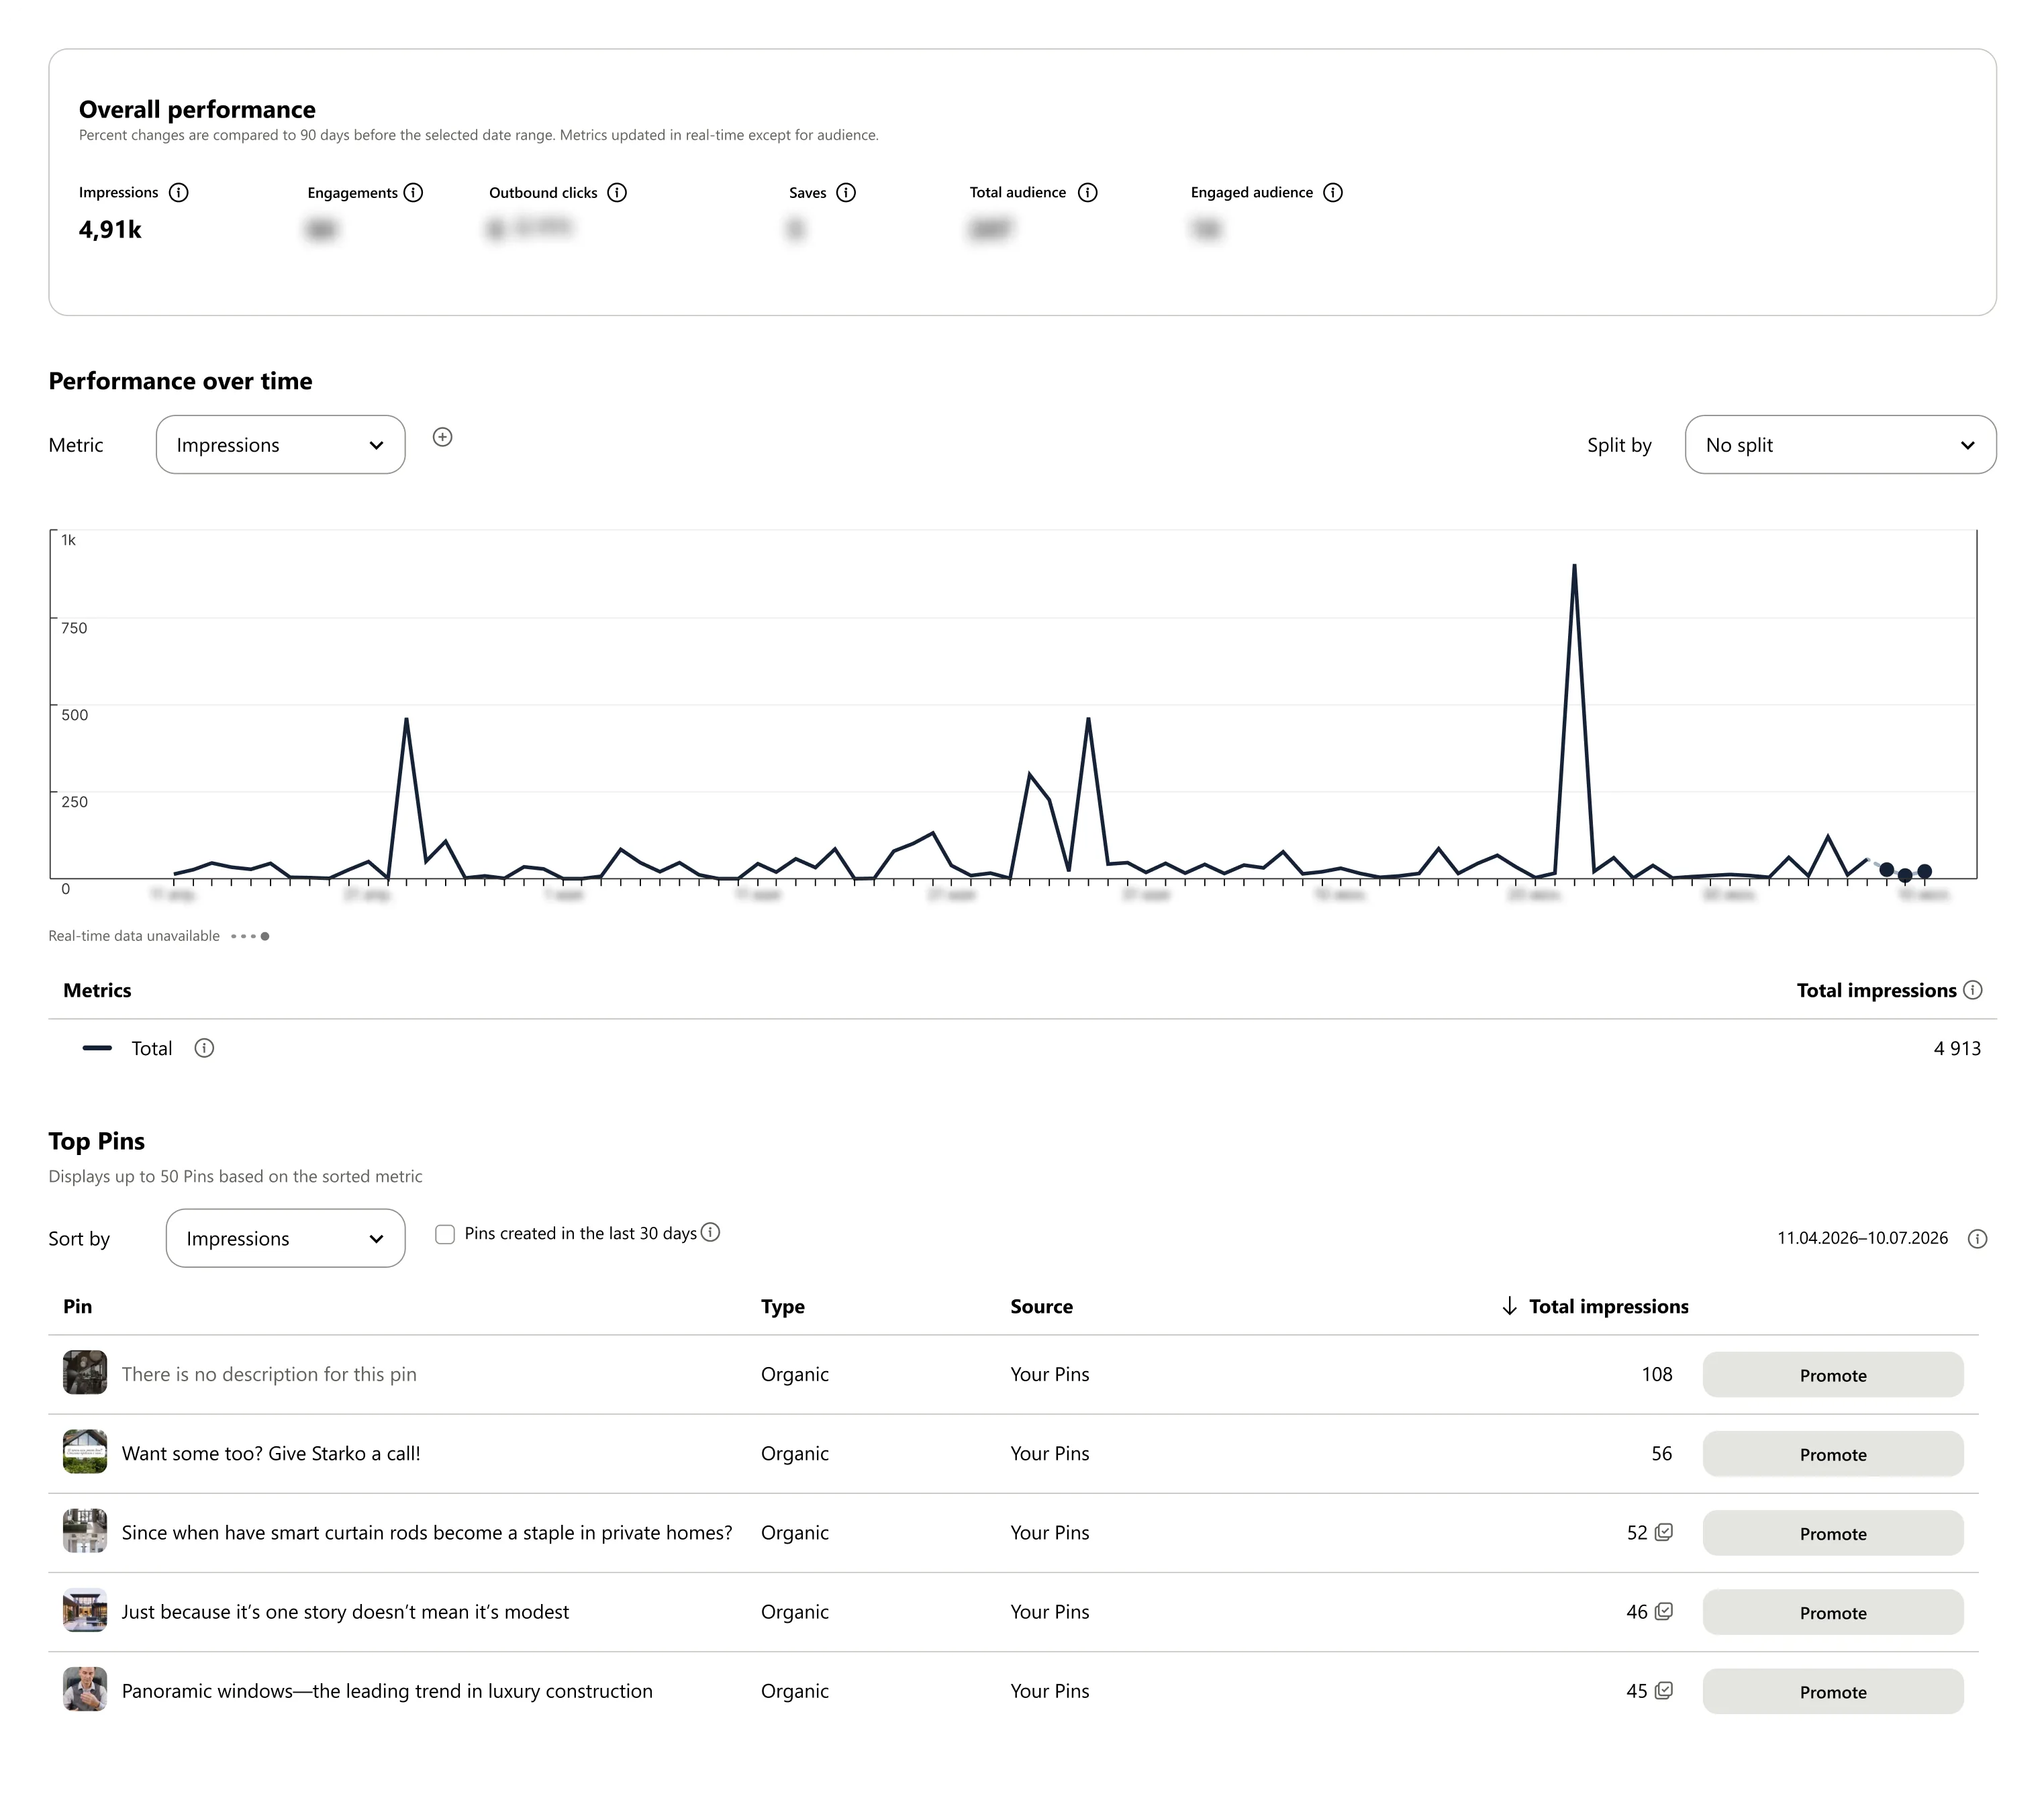Click the badge icon next to 46 impressions

click(1664, 1611)
